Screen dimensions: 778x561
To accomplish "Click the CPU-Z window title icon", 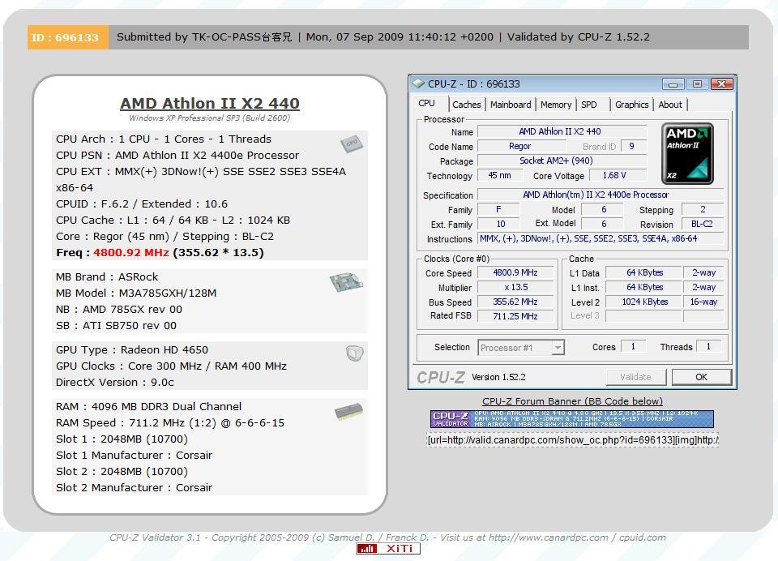I will point(418,84).
